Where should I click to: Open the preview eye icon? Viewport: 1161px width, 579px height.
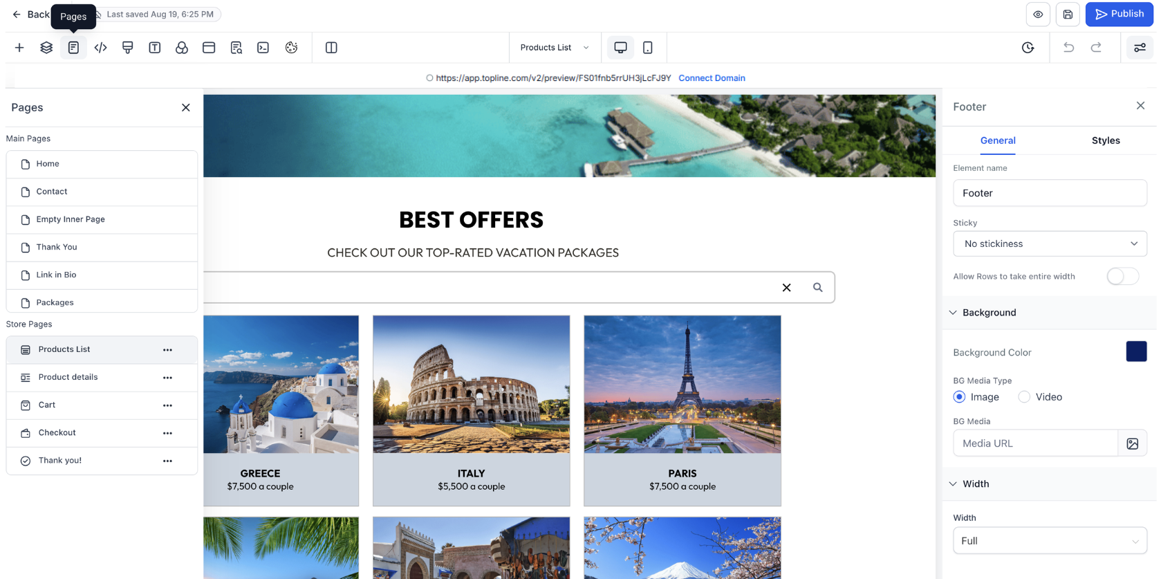(x=1038, y=15)
